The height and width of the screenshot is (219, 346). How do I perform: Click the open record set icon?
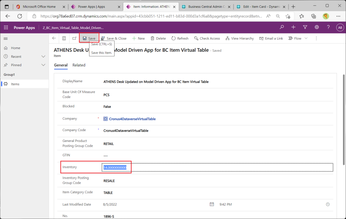tap(64, 38)
